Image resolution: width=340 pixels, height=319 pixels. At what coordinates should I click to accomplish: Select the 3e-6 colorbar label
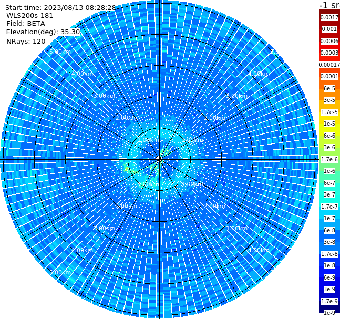(x=329, y=148)
